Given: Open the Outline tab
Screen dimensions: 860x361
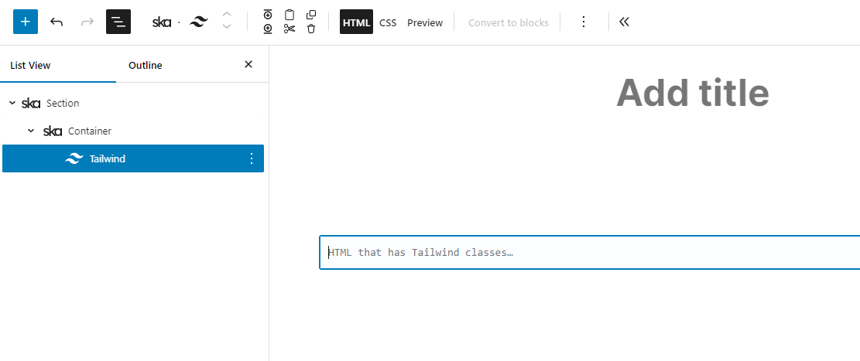Looking at the screenshot, I should point(146,65).
